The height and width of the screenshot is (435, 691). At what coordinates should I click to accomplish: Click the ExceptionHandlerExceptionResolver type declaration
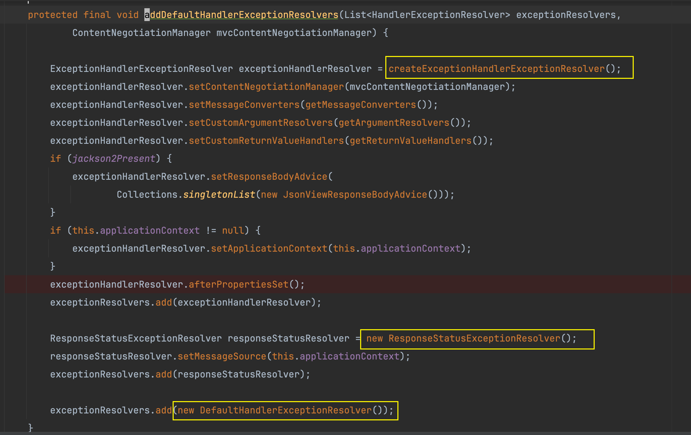(142, 69)
